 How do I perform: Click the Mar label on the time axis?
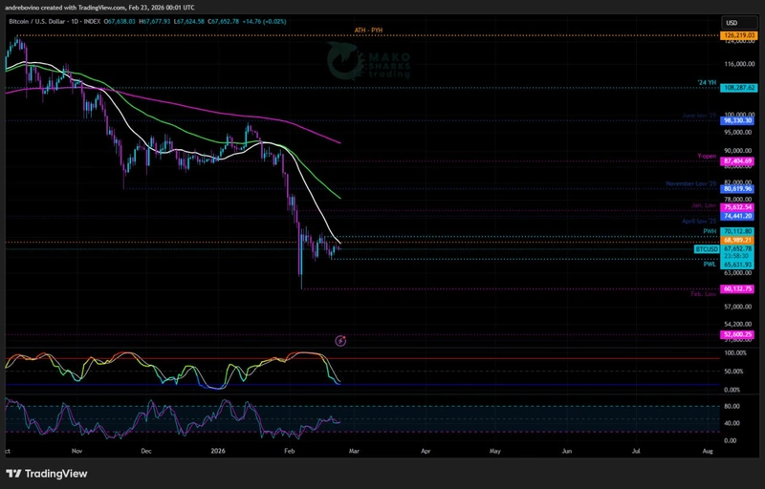coord(354,449)
